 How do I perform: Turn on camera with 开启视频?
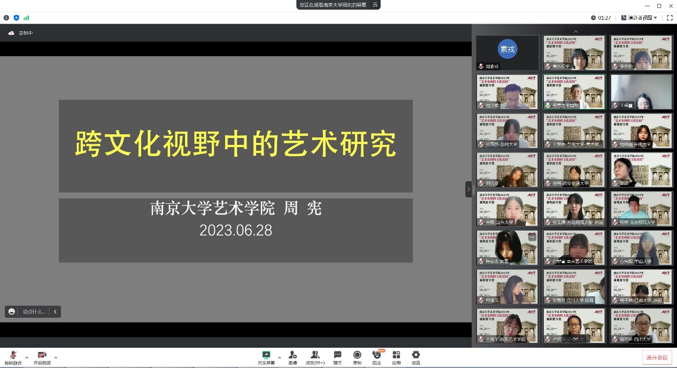coord(42,357)
